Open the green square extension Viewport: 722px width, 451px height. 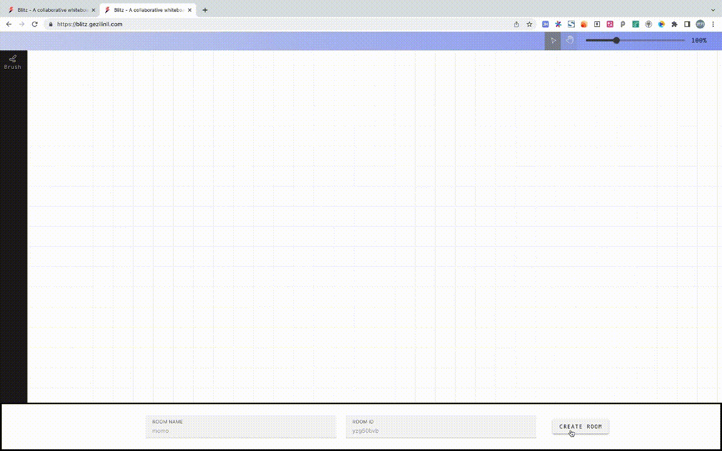pos(636,24)
